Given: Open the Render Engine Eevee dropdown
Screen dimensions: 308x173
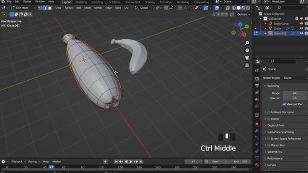Looking at the screenshot, I should point(295,78).
